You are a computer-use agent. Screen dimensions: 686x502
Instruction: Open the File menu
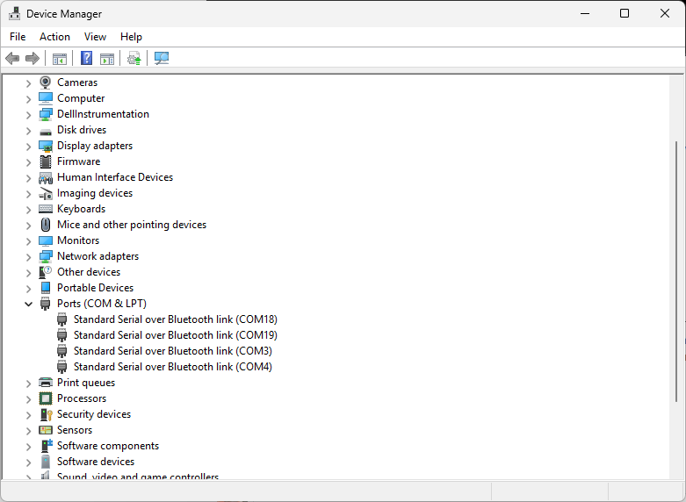click(18, 37)
